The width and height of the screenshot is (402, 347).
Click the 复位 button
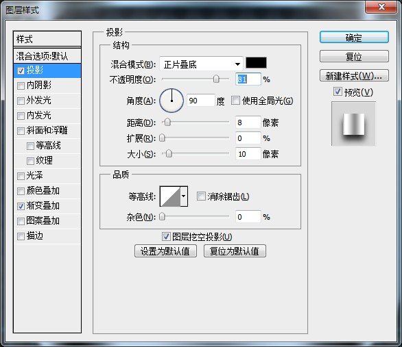(x=354, y=57)
